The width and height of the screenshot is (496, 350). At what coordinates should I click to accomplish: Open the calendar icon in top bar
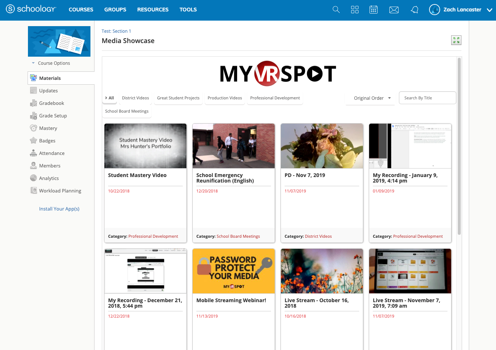374,10
